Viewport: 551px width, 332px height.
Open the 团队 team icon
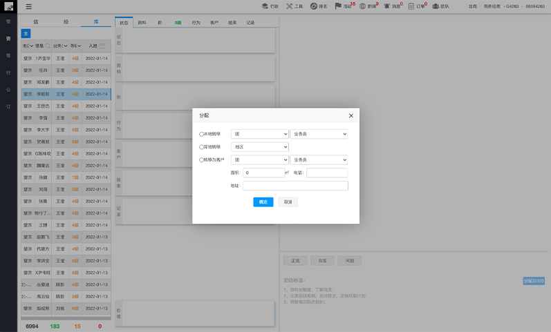(x=436, y=6)
